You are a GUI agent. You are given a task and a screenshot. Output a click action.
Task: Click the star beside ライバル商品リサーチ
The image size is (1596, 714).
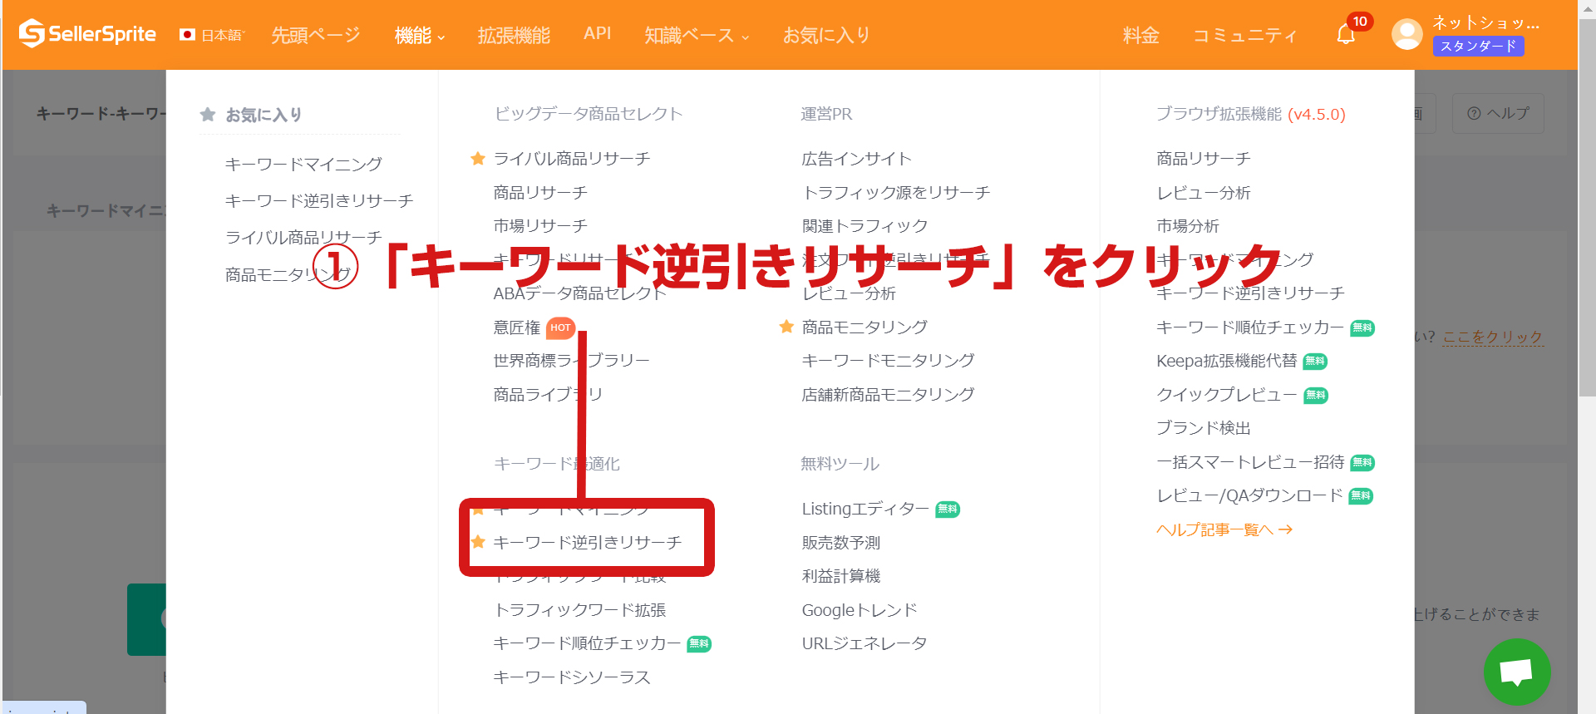coord(478,158)
